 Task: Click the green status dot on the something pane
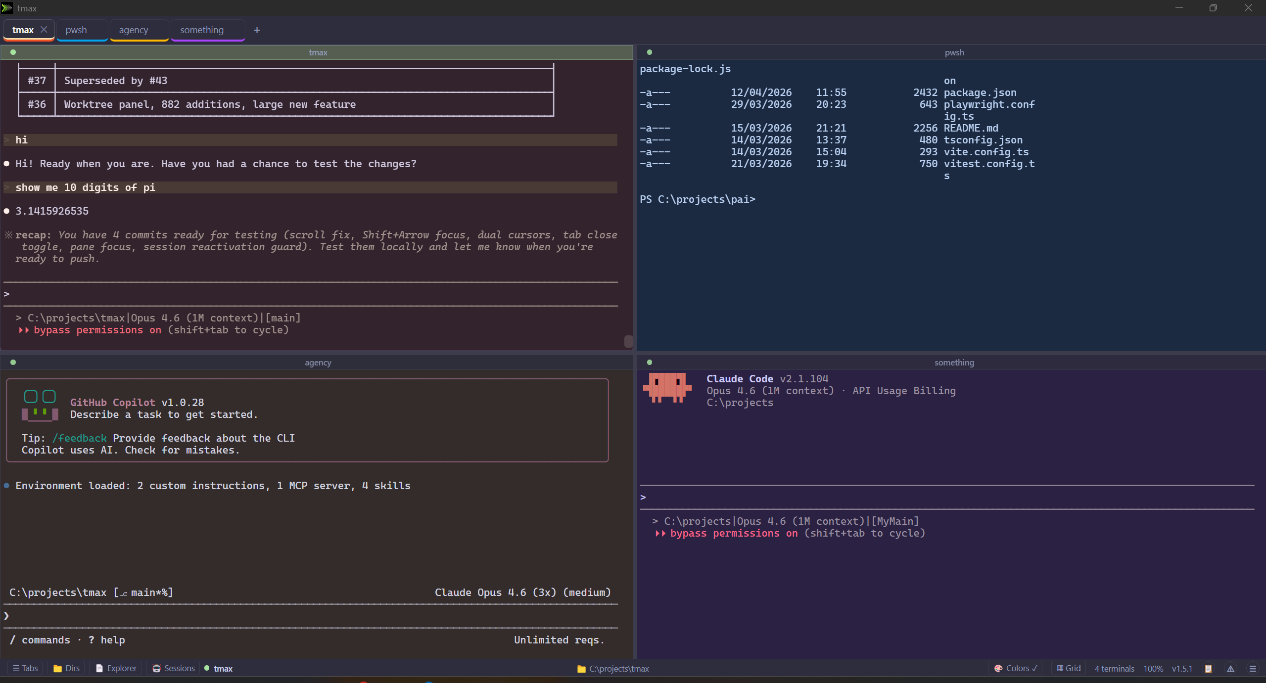pos(649,362)
